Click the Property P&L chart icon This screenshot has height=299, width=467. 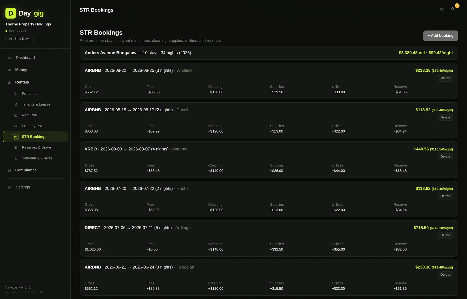(16, 126)
